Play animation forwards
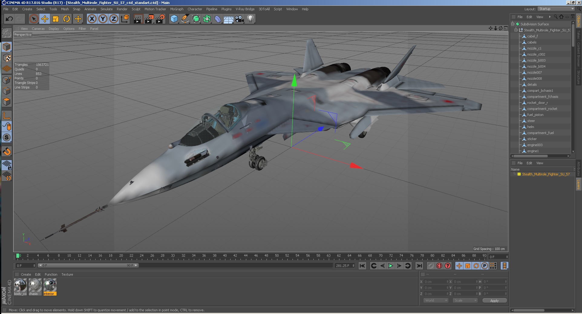 click(391, 266)
